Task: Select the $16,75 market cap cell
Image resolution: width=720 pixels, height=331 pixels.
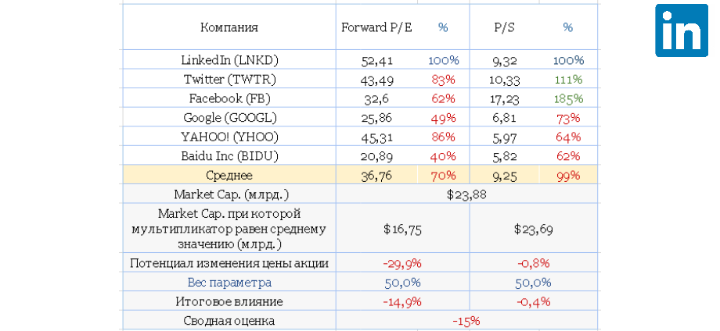Action: click(403, 230)
